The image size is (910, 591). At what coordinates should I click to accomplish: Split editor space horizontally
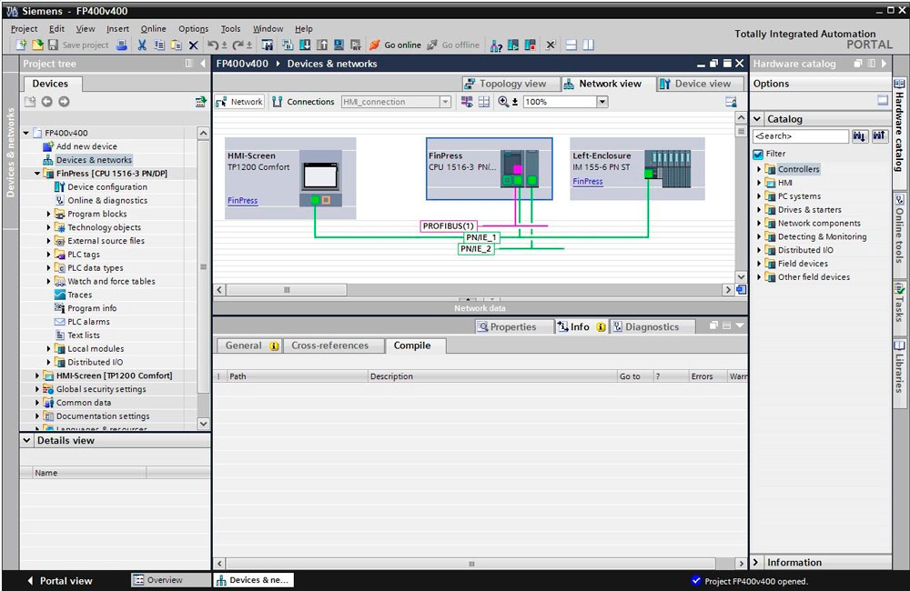coord(571,45)
